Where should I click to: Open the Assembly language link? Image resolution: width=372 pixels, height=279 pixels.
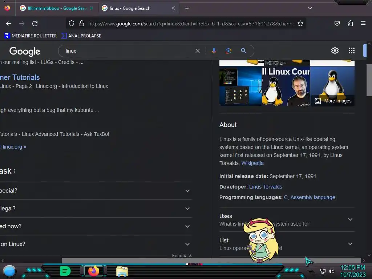point(313,197)
